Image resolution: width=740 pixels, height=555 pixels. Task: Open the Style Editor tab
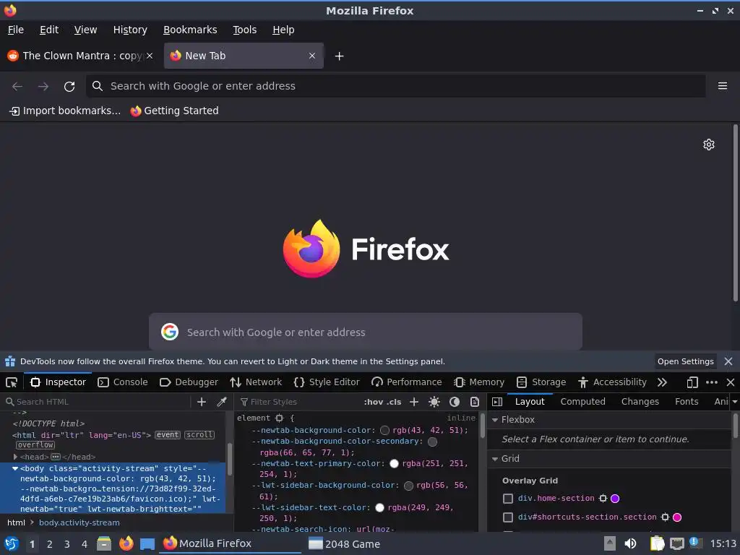pos(327,382)
